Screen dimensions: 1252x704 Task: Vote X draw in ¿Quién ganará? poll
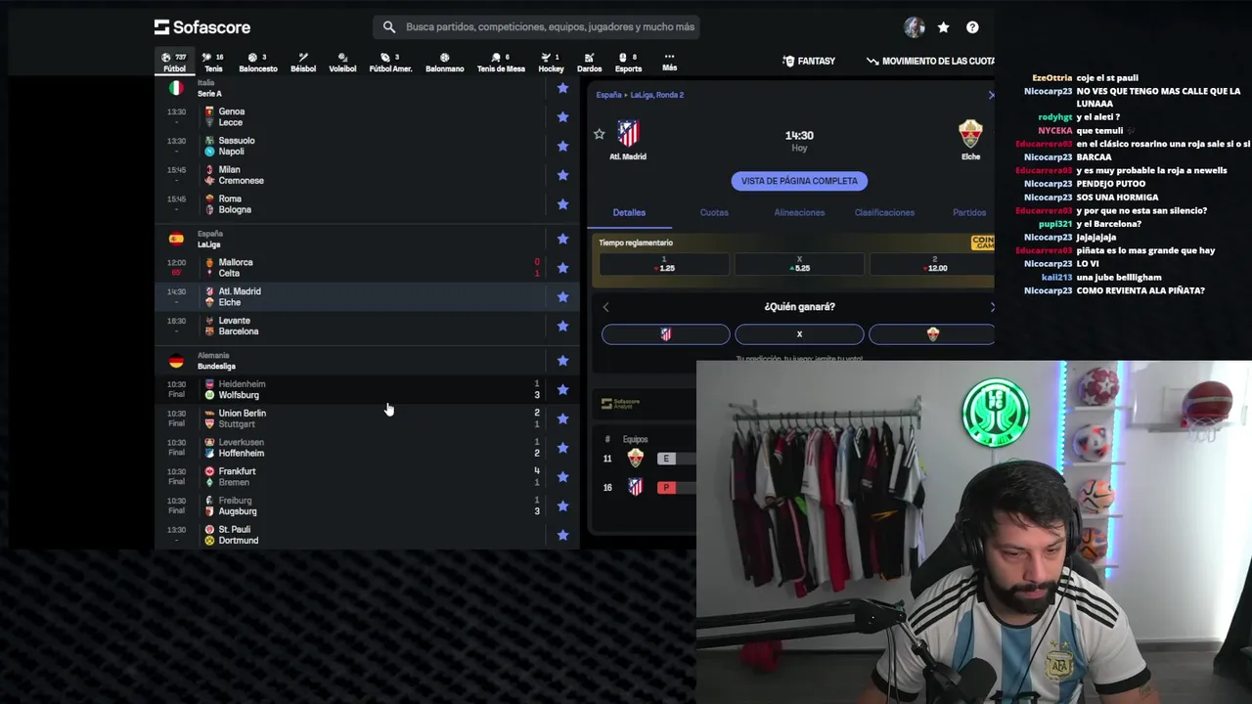799,334
